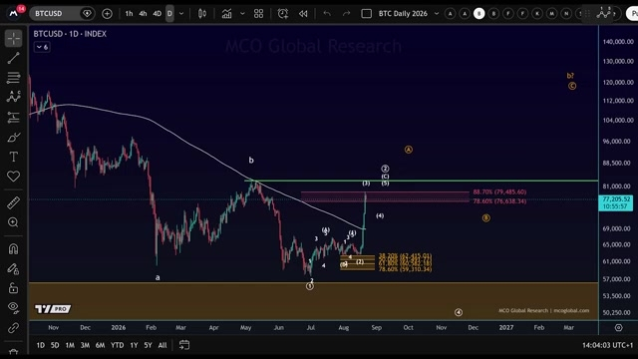Toggle lock all drawings padlock
This screenshot has width=638, height=359.
point(13,288)
